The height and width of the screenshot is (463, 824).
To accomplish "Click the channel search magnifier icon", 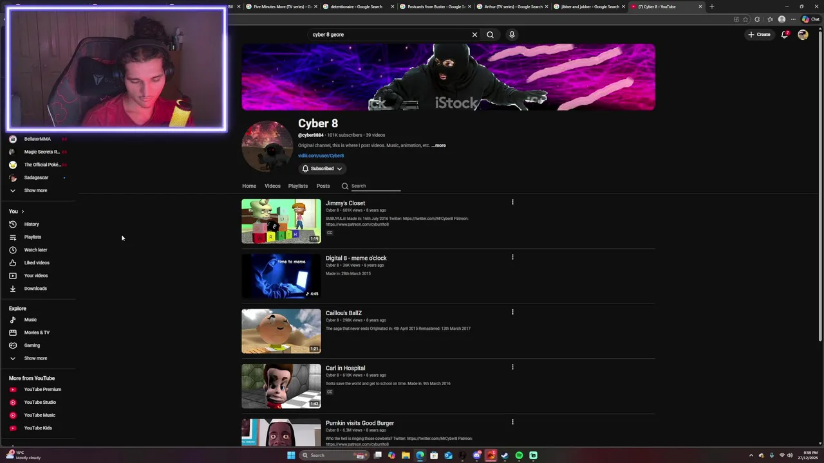I will pyautogui.click(x=345, y=186).
